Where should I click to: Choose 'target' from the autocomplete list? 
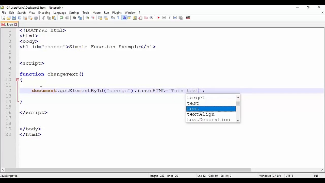(211, 98)
